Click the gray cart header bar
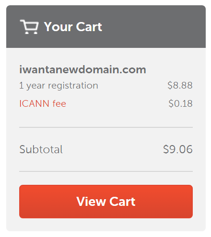The width and height of the screenshot is (211, 237). 106,26
